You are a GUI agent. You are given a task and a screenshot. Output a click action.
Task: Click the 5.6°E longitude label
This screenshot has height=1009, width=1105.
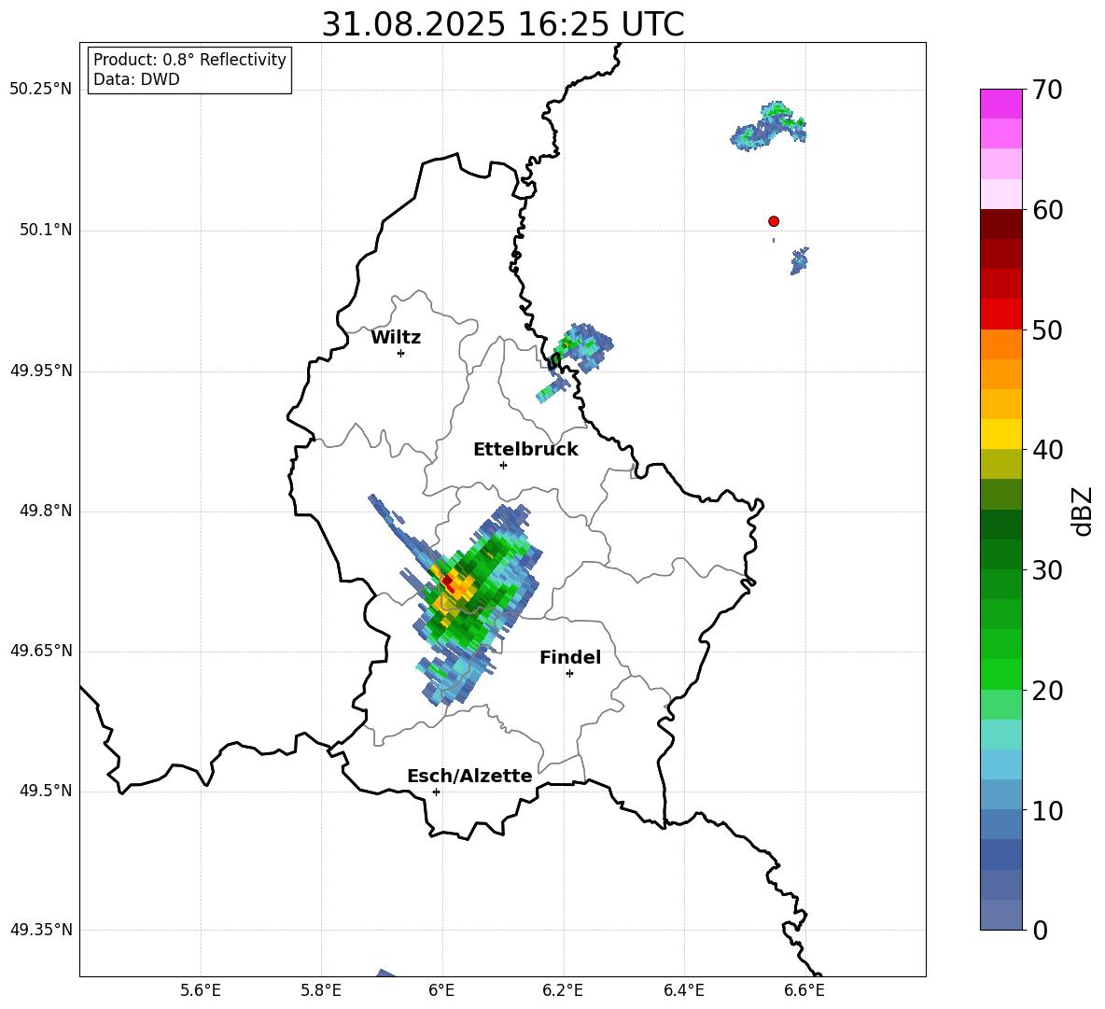coord(201,990)
